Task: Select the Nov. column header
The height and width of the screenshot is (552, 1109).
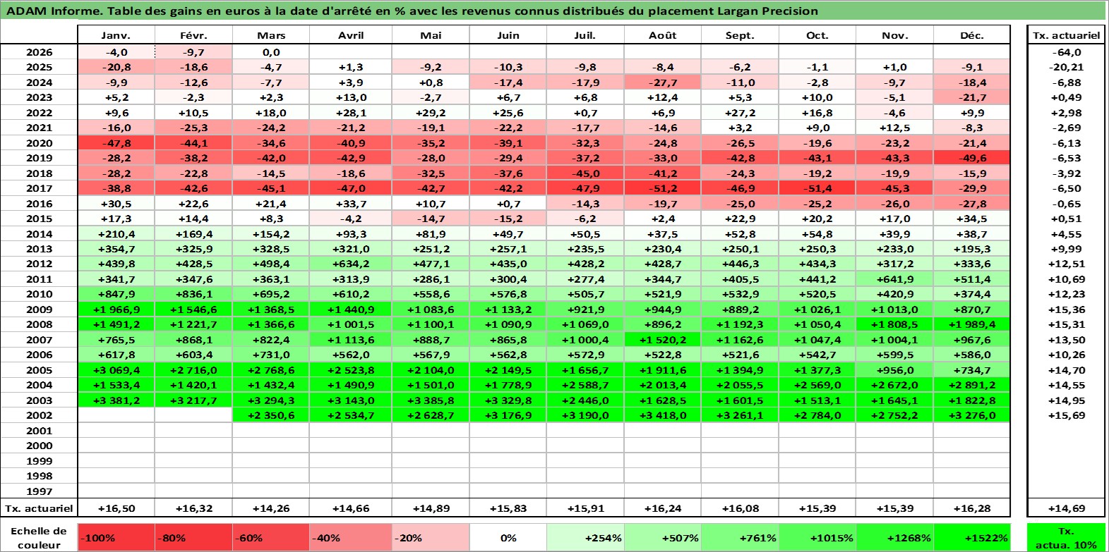Action: 894,35
